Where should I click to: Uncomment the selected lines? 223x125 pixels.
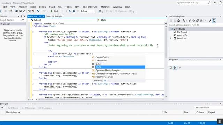33,11
